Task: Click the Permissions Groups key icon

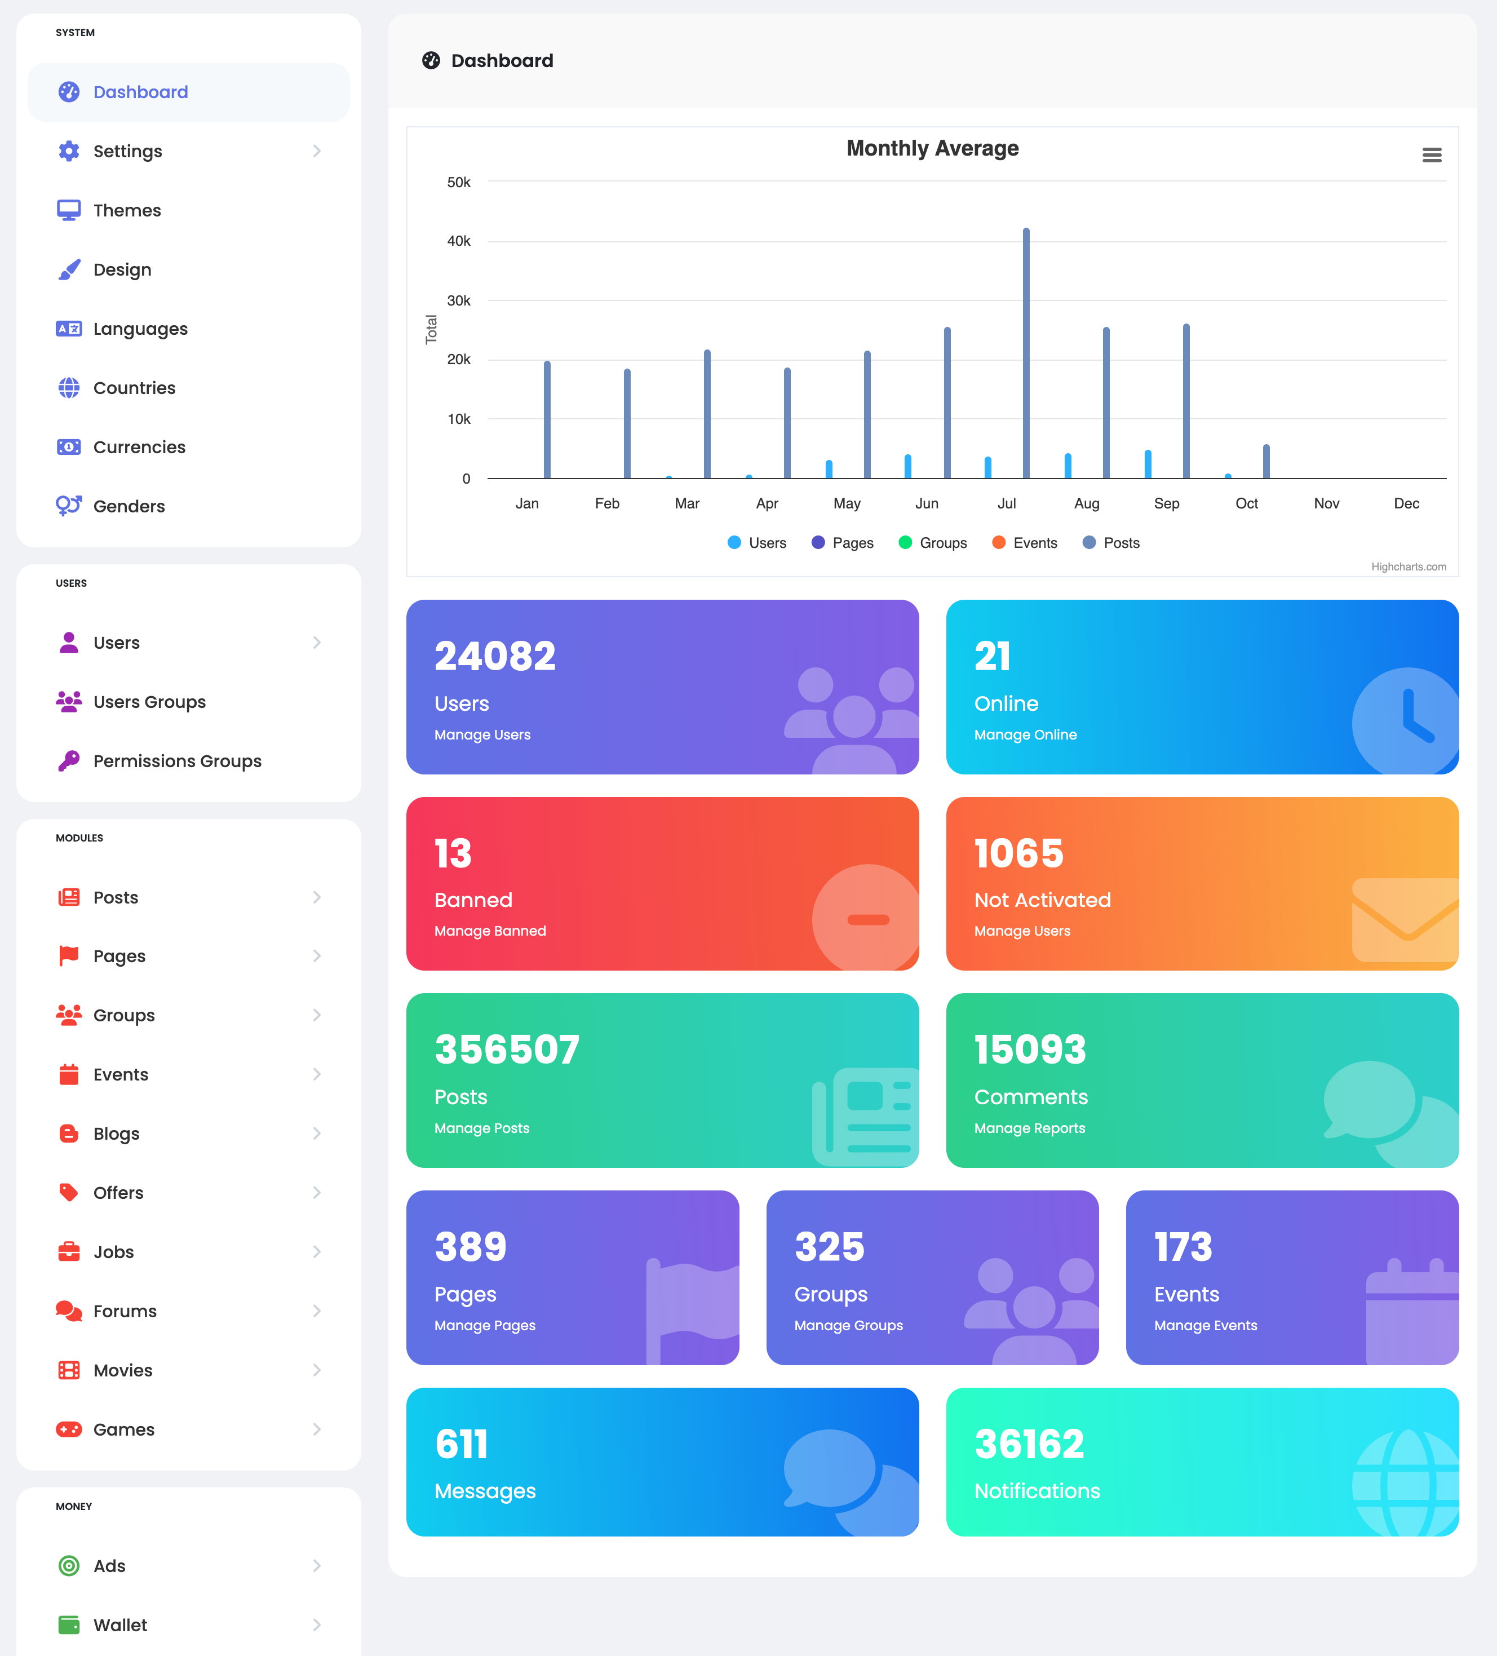Action: tap(69, 760)
